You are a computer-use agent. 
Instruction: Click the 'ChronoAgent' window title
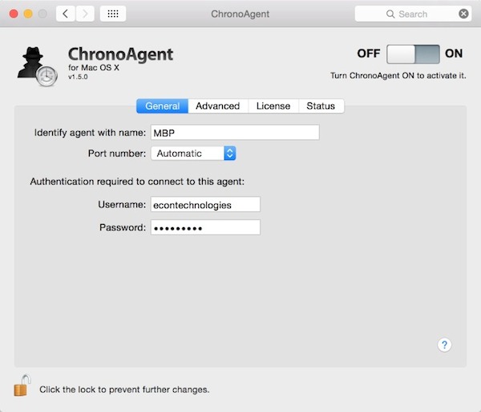point(240,14)
